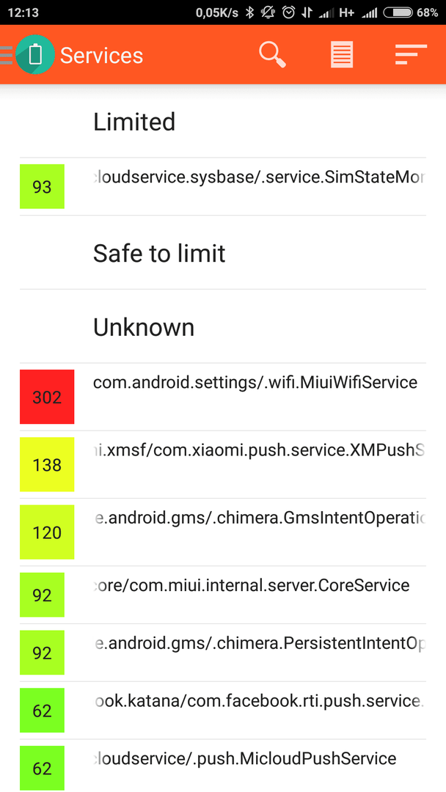Open SimStateMon limited service entry
The width and height of the screenshot is (446, 792).
223,187
